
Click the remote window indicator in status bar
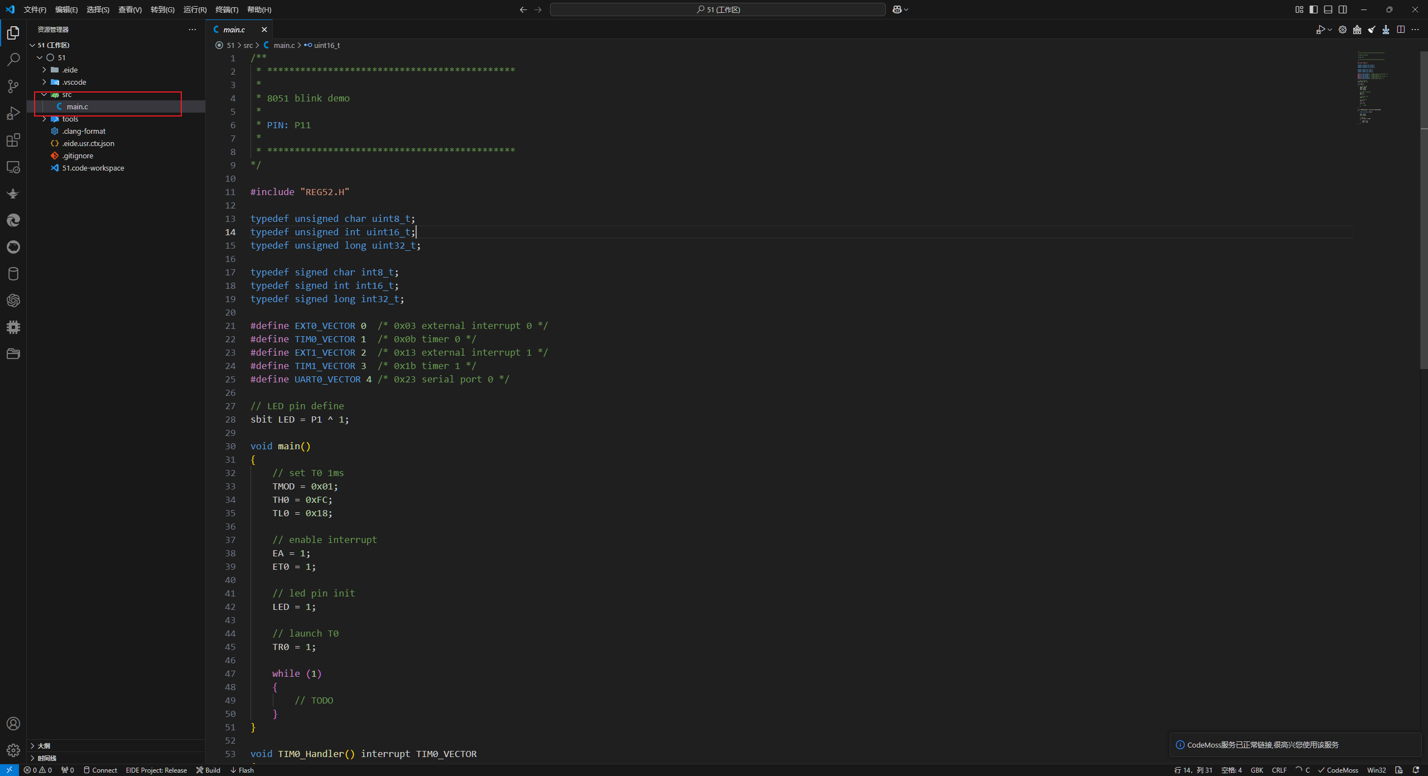9,770
